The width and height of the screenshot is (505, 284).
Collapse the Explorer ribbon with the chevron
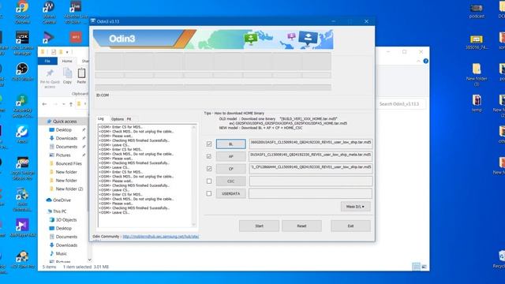pos(418,61)
